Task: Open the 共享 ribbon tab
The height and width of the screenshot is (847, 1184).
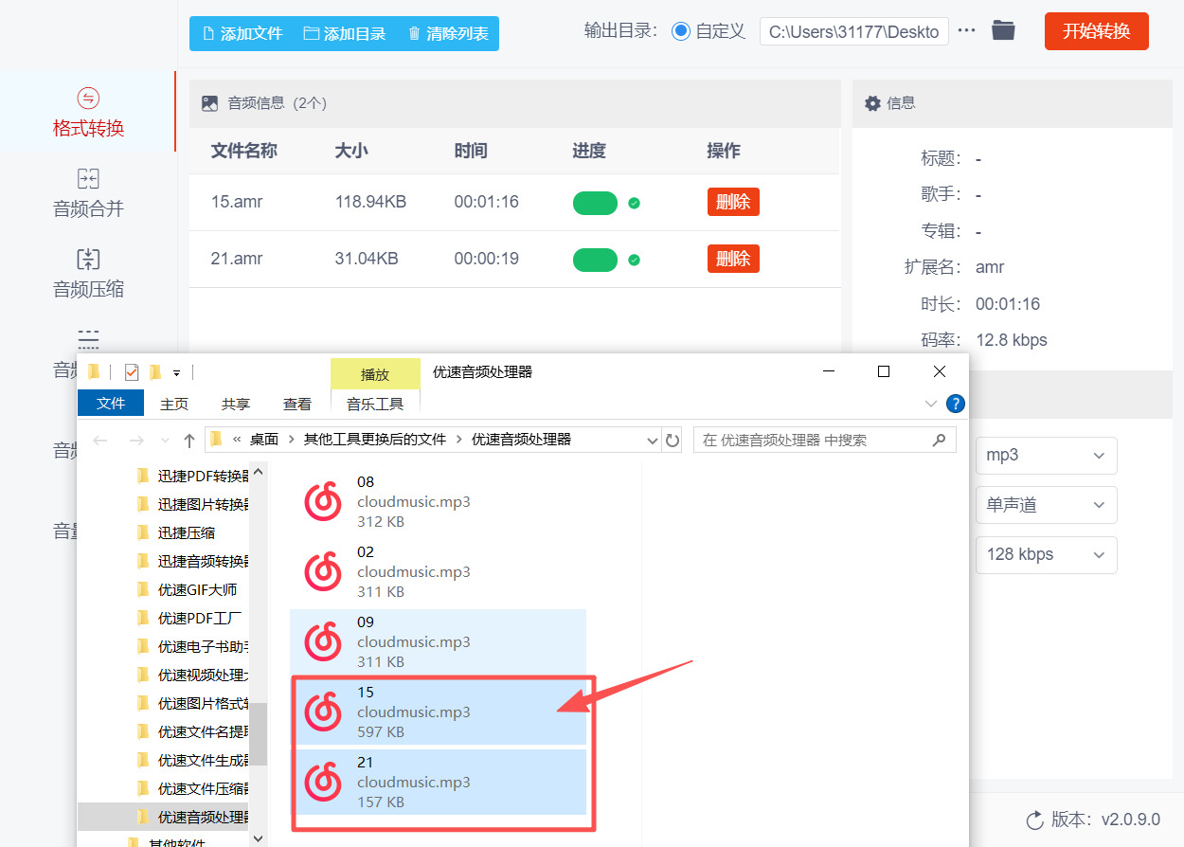Action: coord(236,404)
